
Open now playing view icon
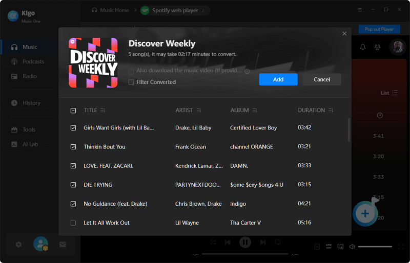tap(317, 247)
